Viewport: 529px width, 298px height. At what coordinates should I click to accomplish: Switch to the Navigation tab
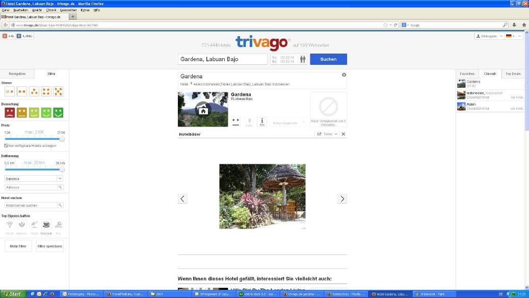pyautogui.click(x=17, y=73)
